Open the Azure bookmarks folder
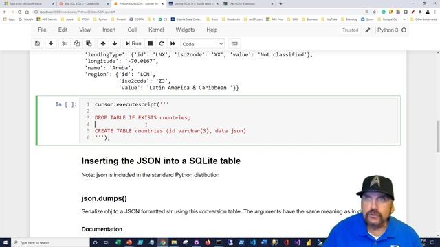The image size is (440, 247). pos(67,19)
